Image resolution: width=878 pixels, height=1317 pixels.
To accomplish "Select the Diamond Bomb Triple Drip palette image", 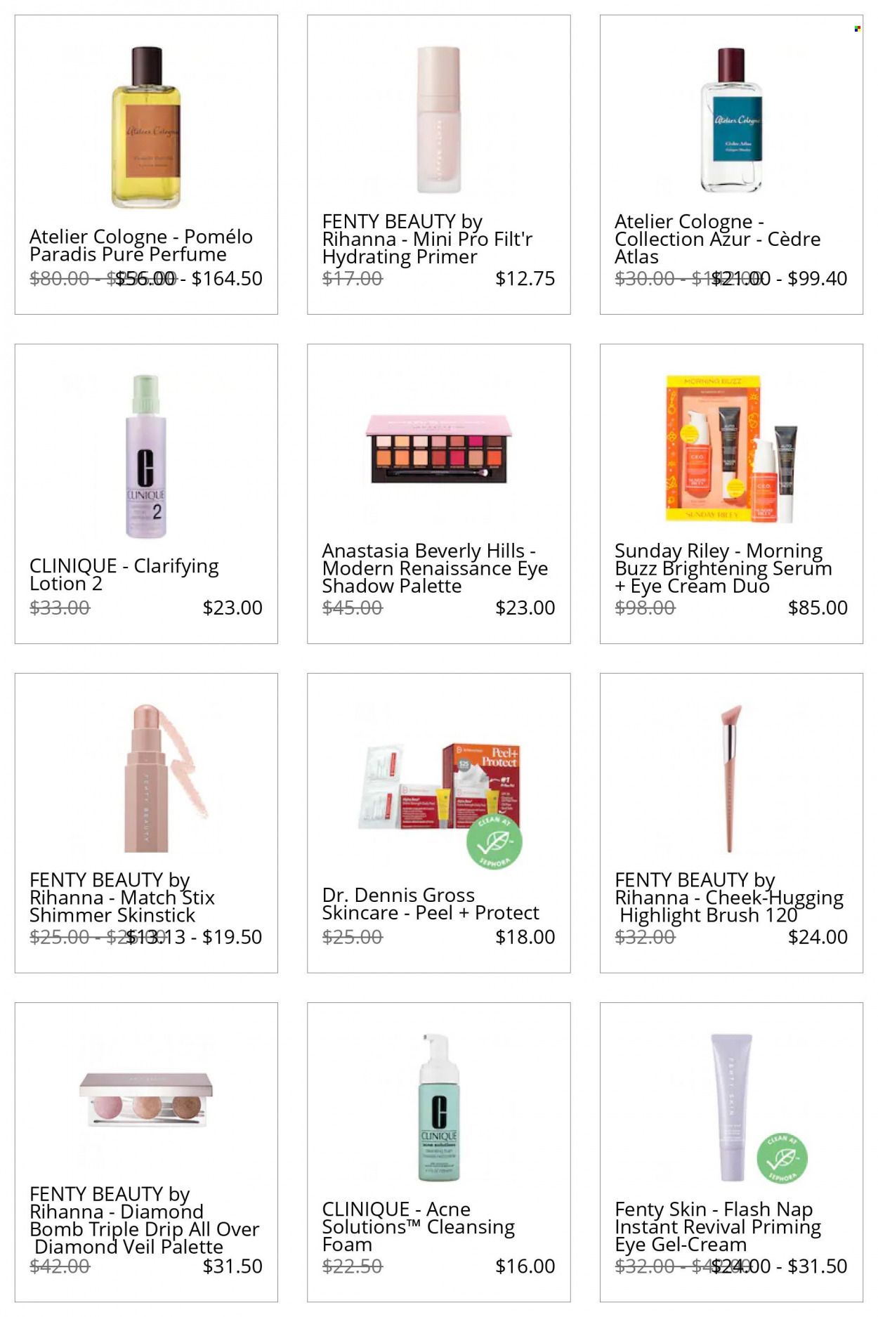I will 145,1100.
